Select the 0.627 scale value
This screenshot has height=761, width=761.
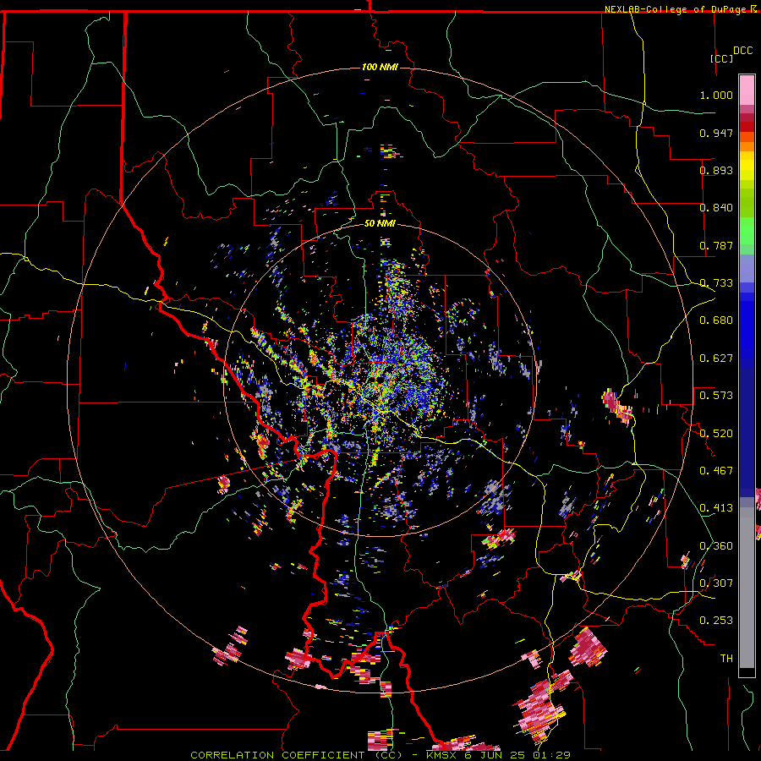[716, 359]
